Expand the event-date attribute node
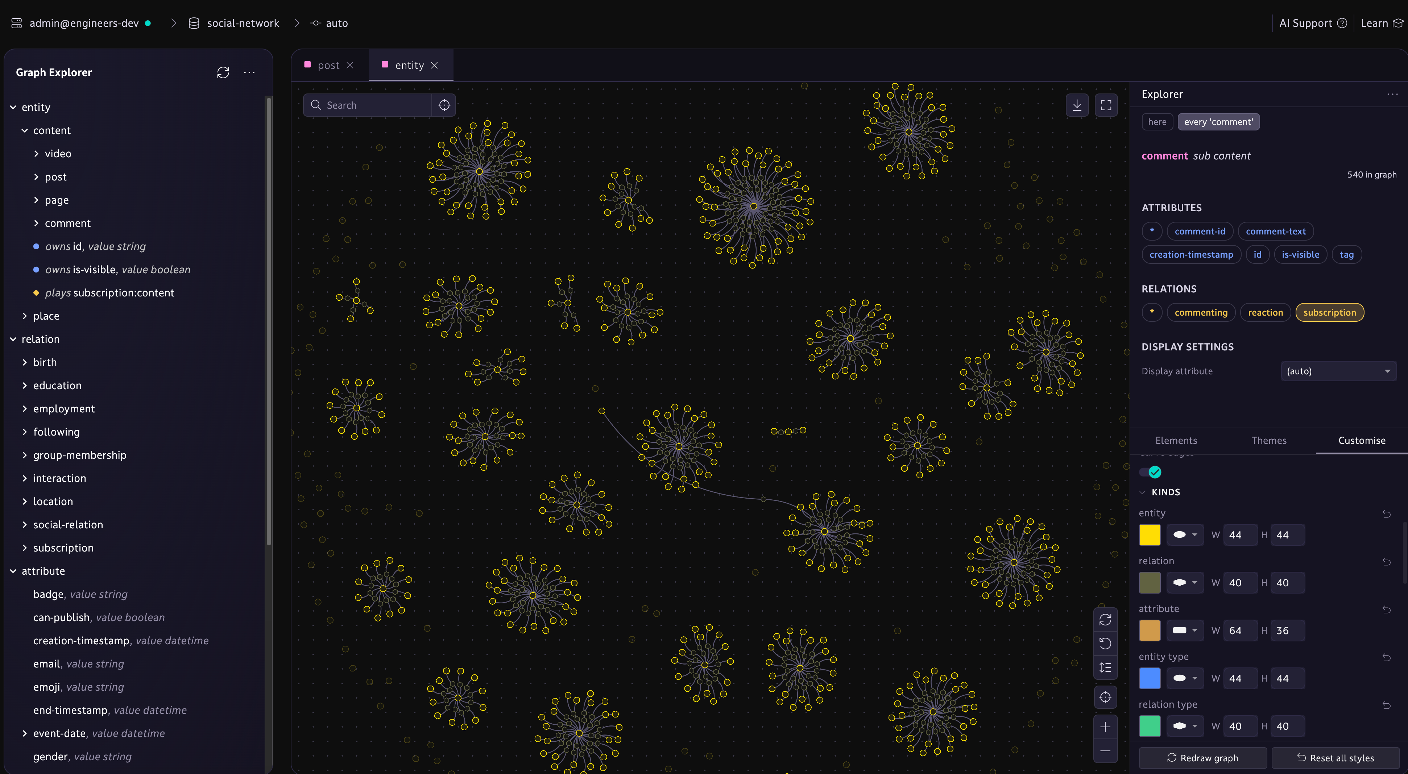1408x774 pixels. click(25, 733)
